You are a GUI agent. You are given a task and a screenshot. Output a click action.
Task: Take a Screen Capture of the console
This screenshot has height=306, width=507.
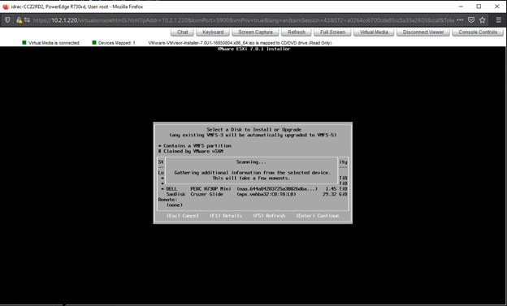[x=255, y=32]
